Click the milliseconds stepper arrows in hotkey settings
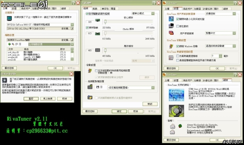244x145 pixels. pyautogui.click(x=220, y=56)
